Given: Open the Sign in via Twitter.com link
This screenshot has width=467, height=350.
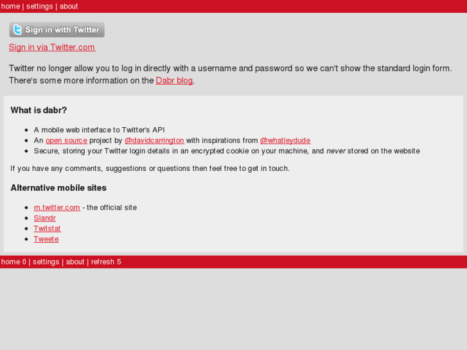Looking at the screenshot, I should click(x=52, y=48).
